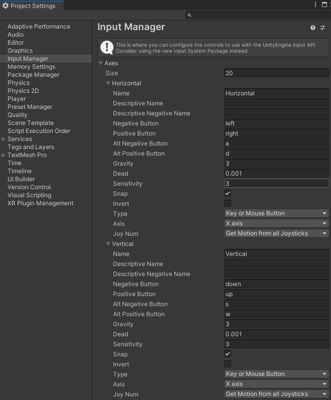The height and width of the screenshot is (400, 331).
Task: Open Vertical Joy Num dropdown
Action: point(276,394)
